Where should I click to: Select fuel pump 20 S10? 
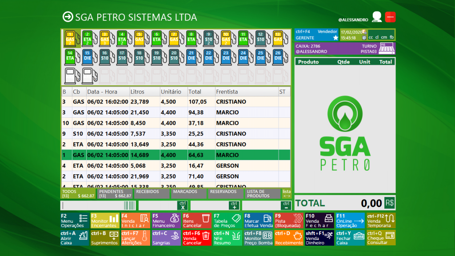pos(176,57)
